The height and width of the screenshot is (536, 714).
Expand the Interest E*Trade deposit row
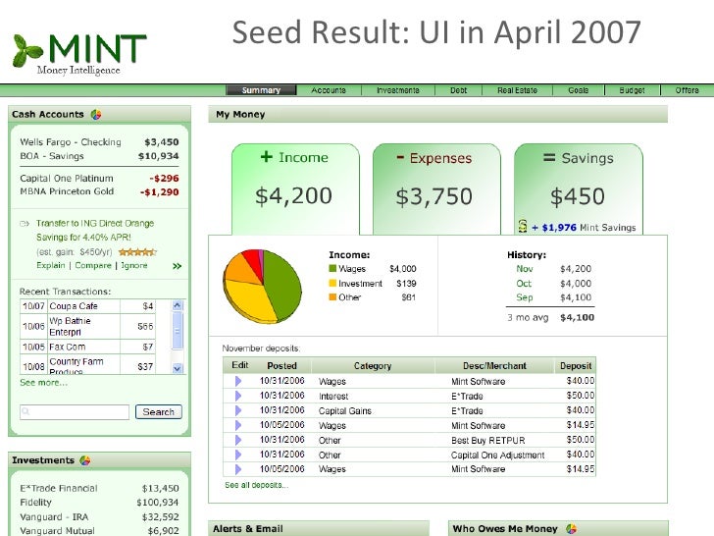pyautogui.click(x=237, y=396)
